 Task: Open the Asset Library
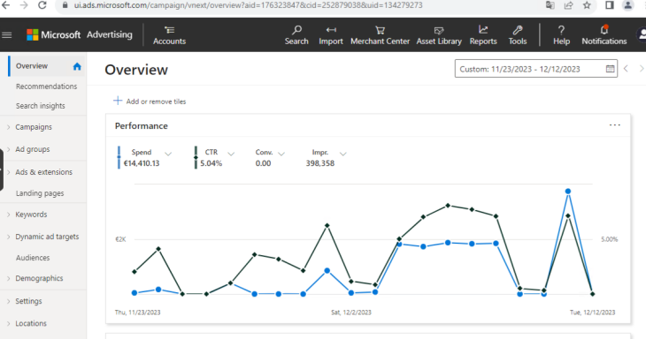[439, 35]
